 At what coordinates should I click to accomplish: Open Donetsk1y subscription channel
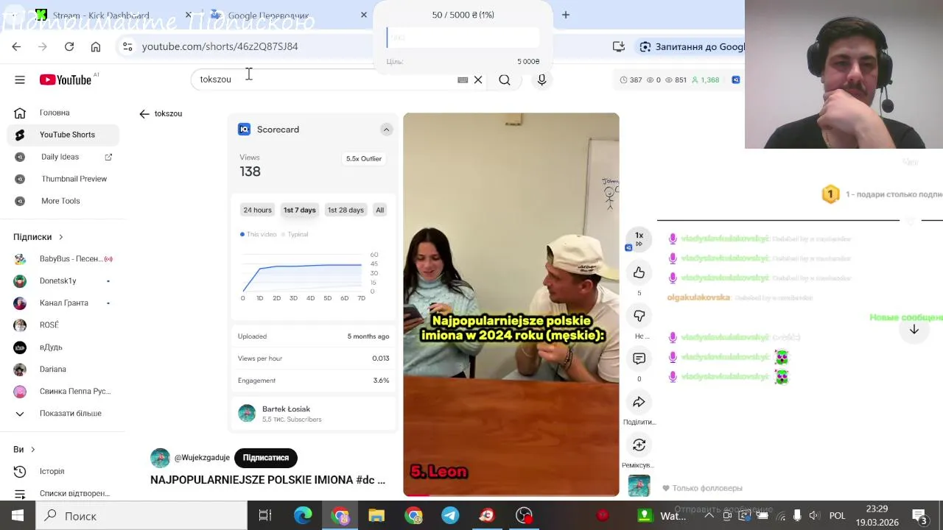[x=63, y=281]
